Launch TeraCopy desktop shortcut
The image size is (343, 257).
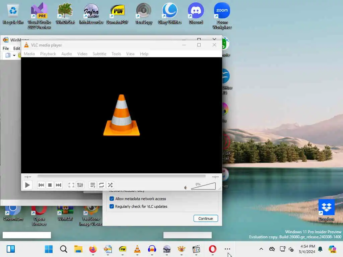pos(144,13)
